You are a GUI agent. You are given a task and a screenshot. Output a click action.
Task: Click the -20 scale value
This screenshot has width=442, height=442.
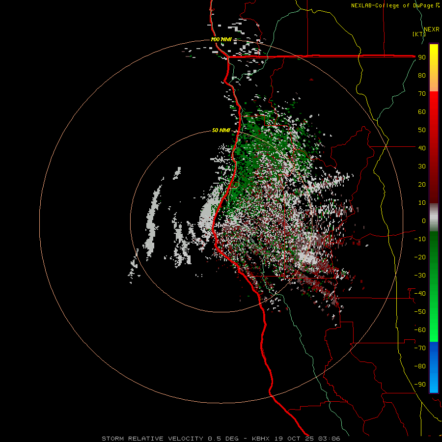click(x=420, y=257)
